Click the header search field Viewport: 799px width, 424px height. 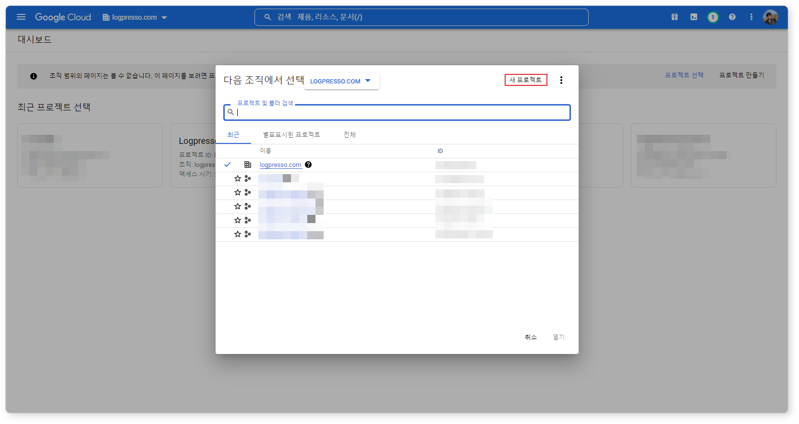[421, 17]
